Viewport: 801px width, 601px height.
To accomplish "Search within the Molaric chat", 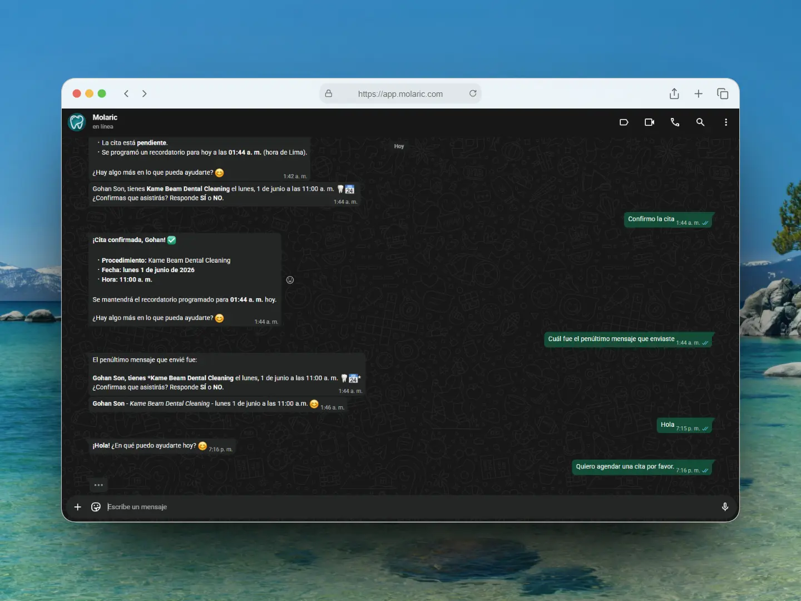I will (x=700, y=122).
